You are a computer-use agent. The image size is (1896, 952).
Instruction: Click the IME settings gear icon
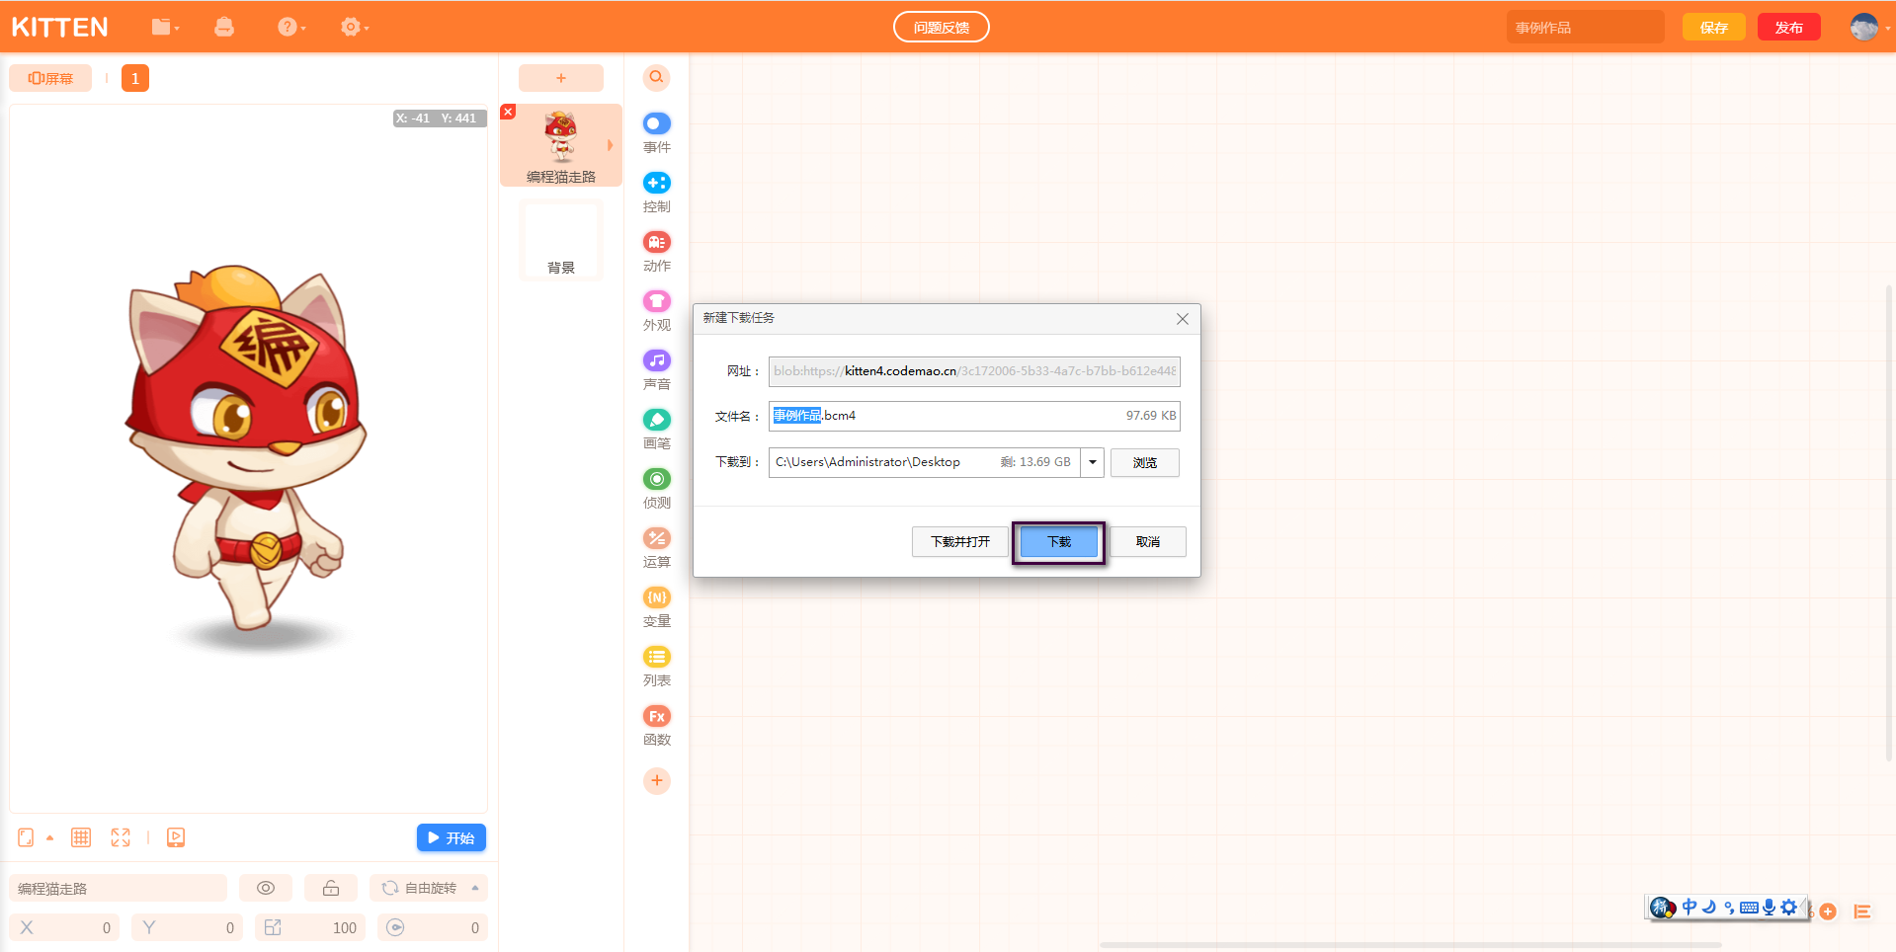[1789, 907]
